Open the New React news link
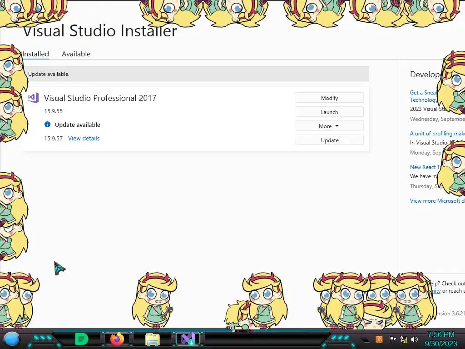This screenshot has height=349, width=465. click(x=425, y=167)
